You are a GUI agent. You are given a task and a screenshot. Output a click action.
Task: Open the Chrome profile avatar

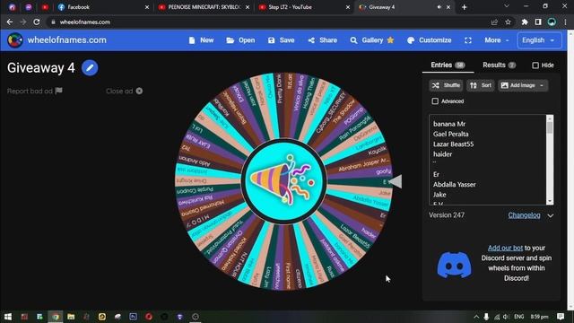(552, 22)
